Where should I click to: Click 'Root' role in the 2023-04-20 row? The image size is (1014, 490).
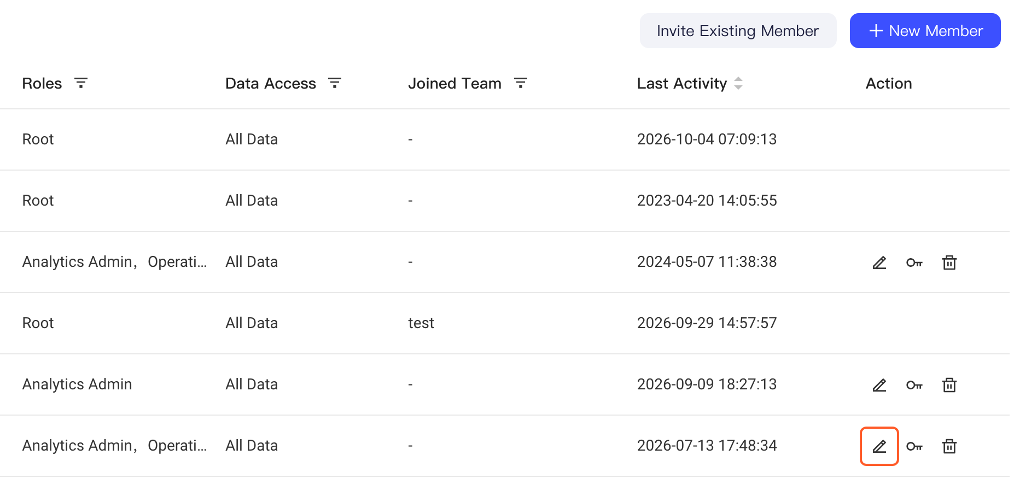tap(38, 201)
